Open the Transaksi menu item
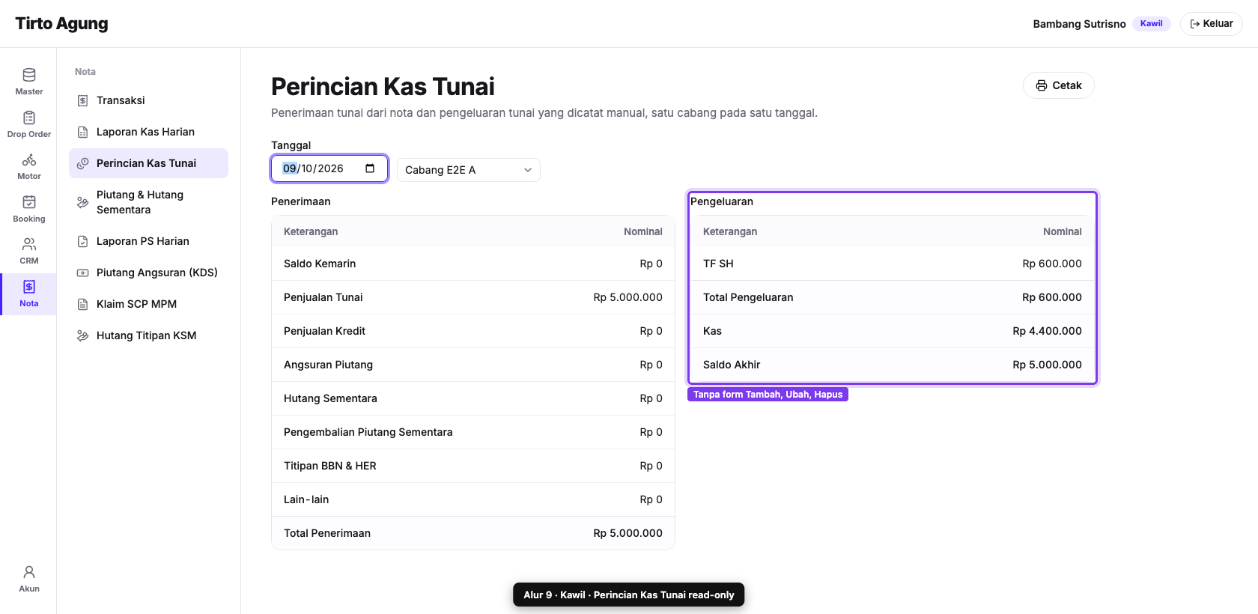The image size is (1258, 614). tap(148, 100)
